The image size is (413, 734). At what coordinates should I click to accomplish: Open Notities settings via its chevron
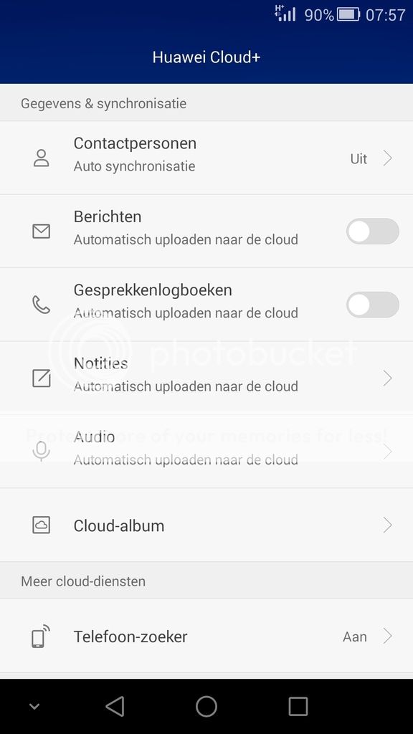387,378
